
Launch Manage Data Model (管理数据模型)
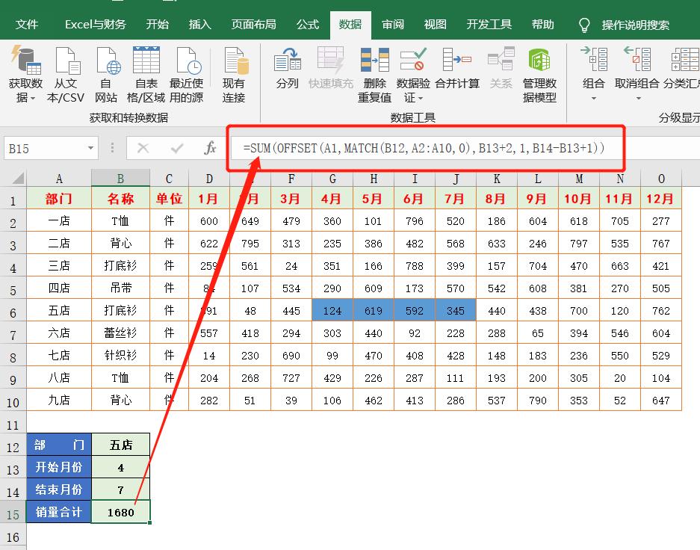(x=540, y=75)
